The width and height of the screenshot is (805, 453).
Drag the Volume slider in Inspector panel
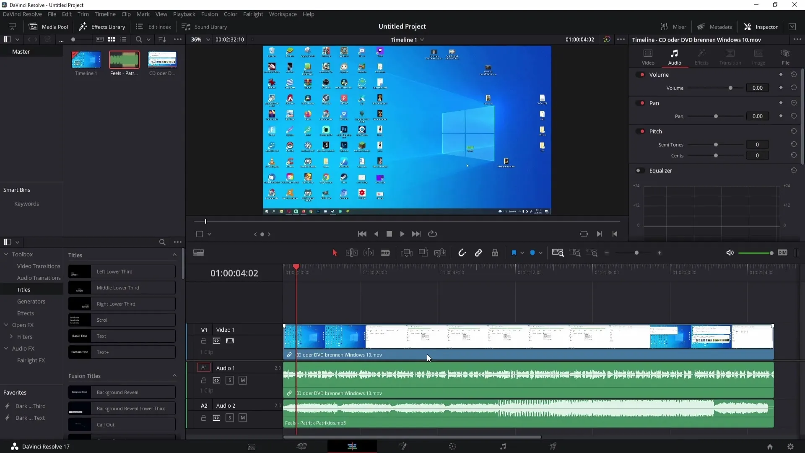click(x=730, y=88)
